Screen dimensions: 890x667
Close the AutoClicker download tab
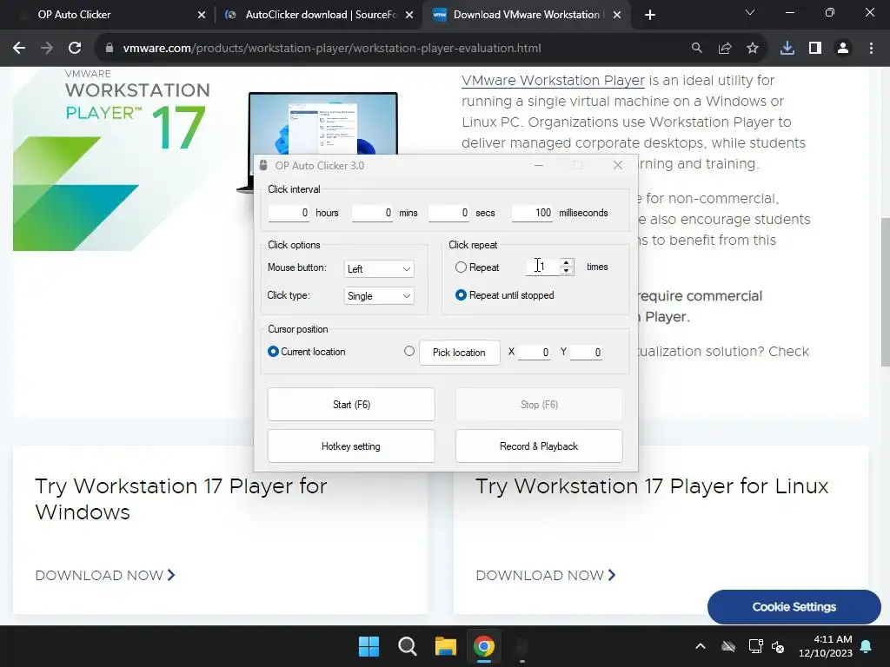pyautogui.click(x=409, y=15)
